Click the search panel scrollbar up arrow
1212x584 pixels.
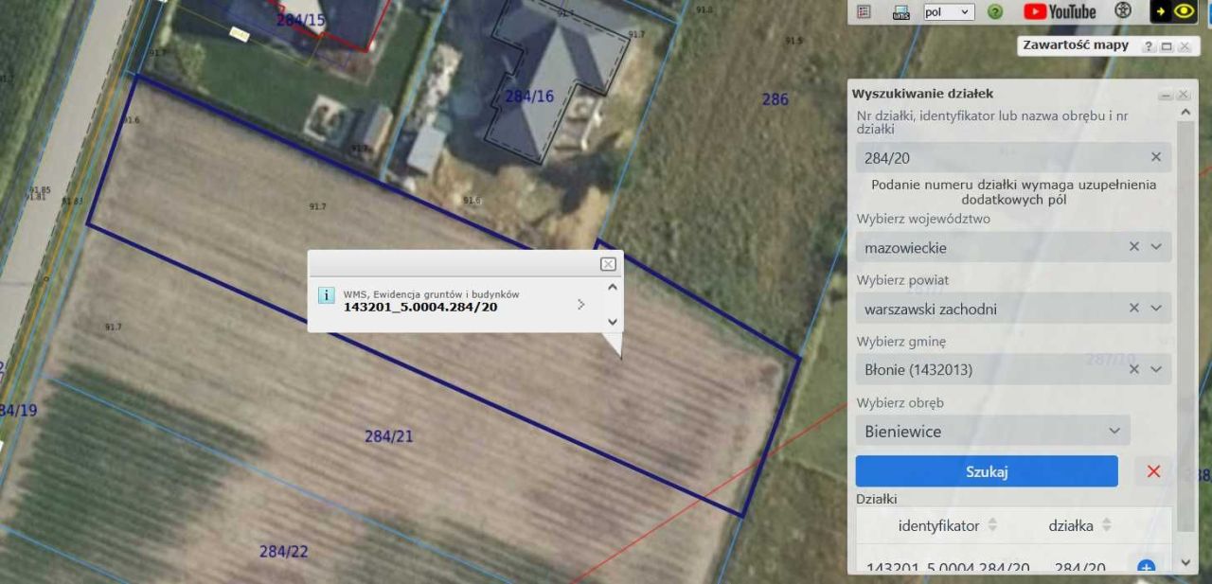(x=1186, y=113)
